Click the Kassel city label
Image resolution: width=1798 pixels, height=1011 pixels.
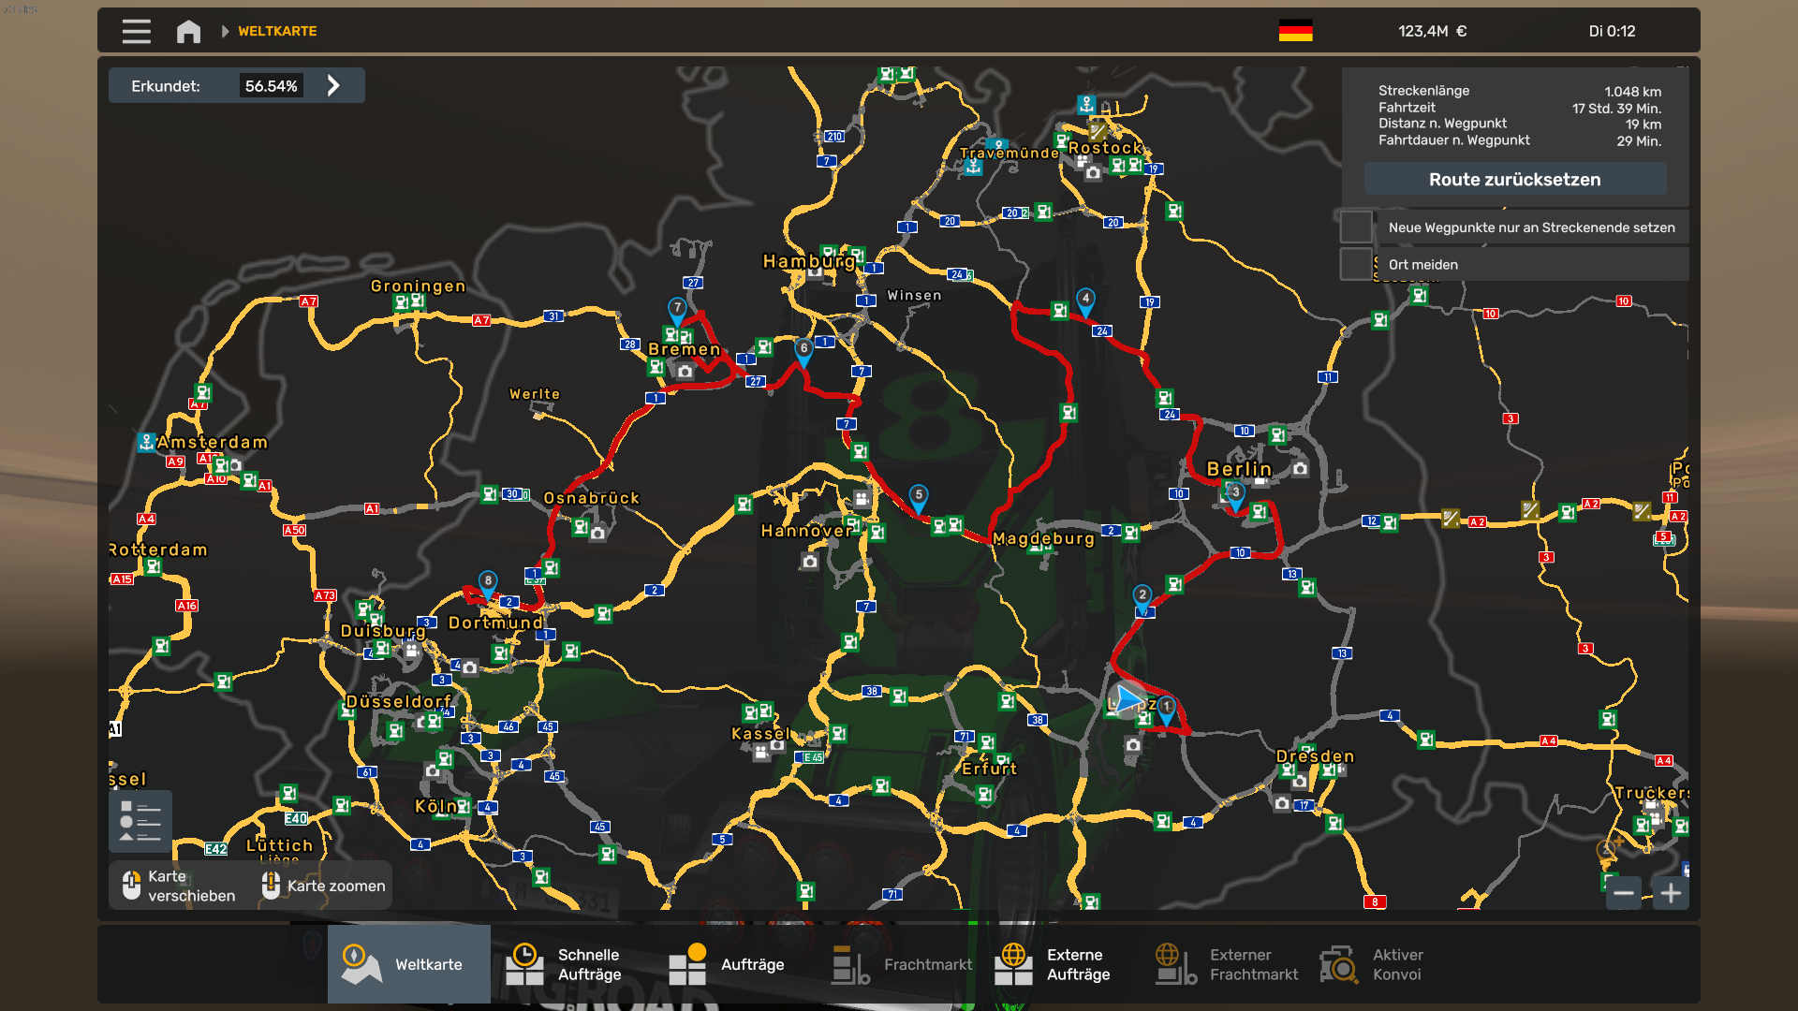click(x=760, y=733)
